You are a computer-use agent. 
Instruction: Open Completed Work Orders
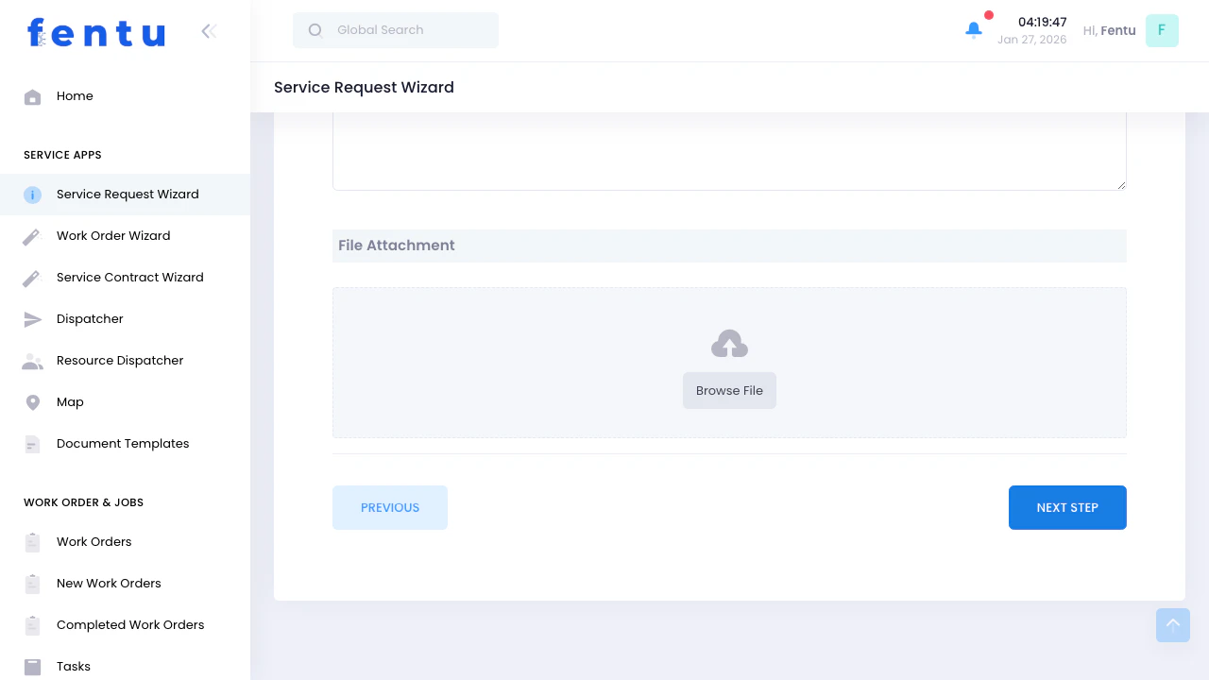point(130,625)
